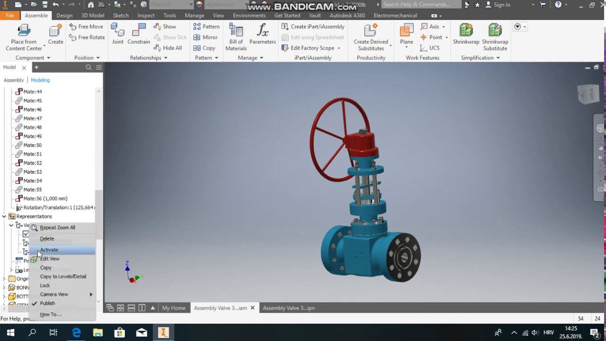606x341 pixels.
Task: Click the Constrain tool icon
Action: (x=139, y=30)
